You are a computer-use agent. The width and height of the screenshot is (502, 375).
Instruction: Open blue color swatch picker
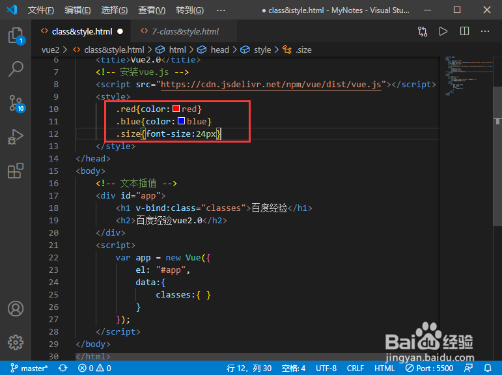[181, 121]
